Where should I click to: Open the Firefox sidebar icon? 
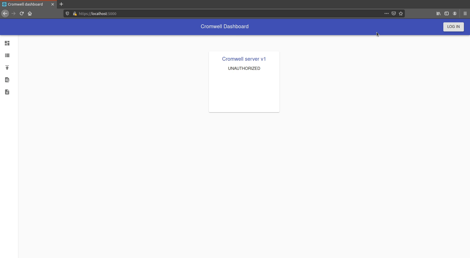(x=447, y=13)
